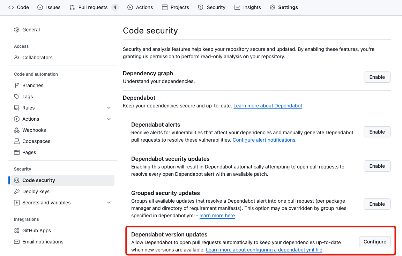
Task: Expand Secrets and variables section
Action: point(109,203)
